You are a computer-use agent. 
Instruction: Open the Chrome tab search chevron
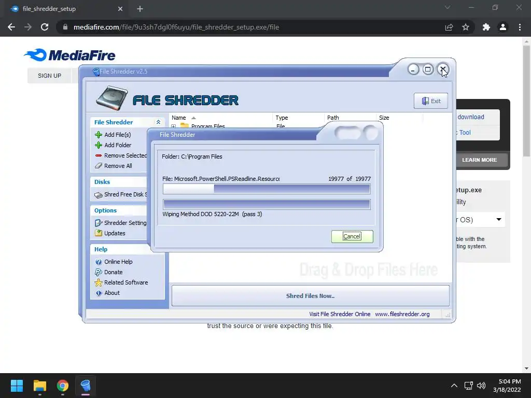pyautogui.click(x=448, y=7)
